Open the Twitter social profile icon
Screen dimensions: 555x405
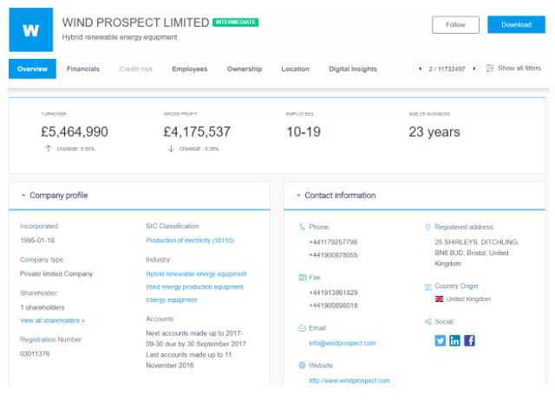(x=440, y=341)
